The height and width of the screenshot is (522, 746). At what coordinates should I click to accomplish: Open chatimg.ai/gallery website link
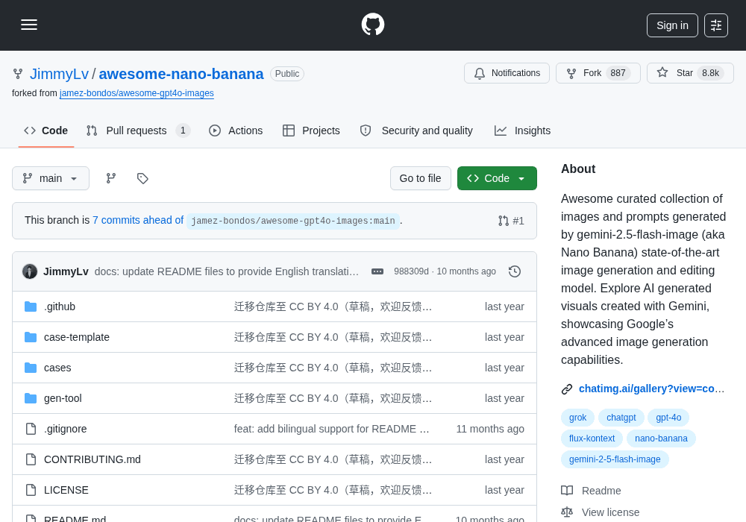click(651, 389)
